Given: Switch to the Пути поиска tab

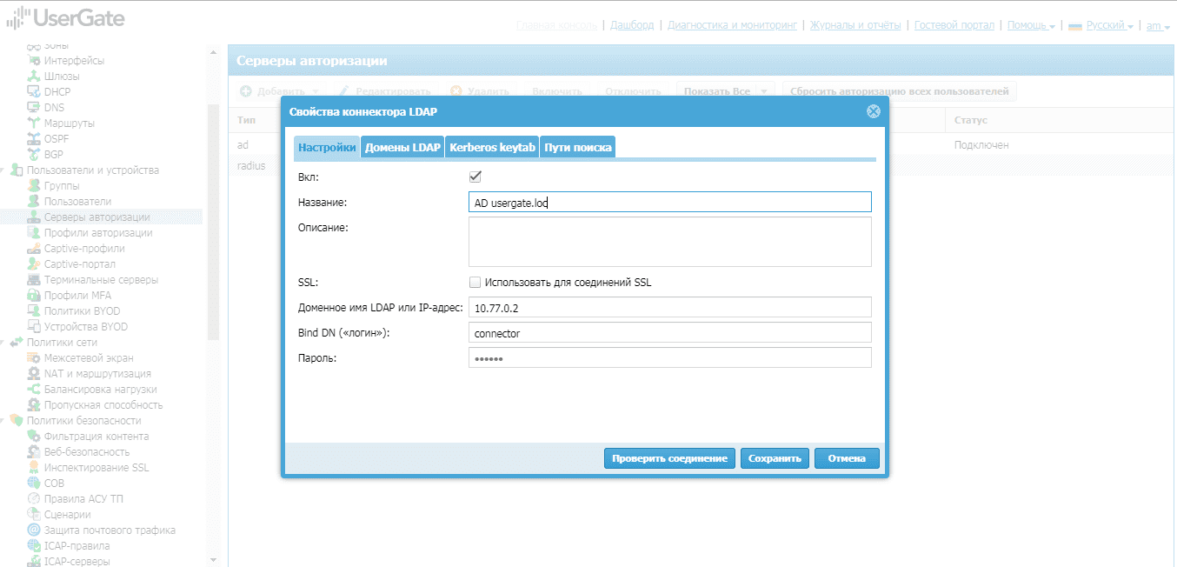Looking at the screenshot, I should 578,148.
